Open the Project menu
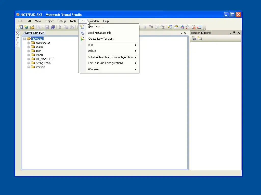Screen dimensions: 261x195 (x=49, y=21)
